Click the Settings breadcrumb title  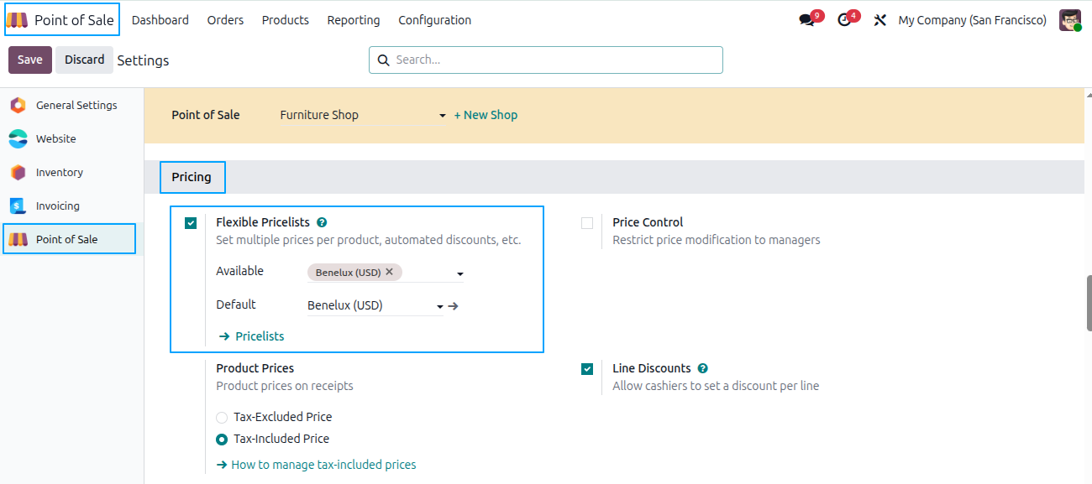point(143,60)
